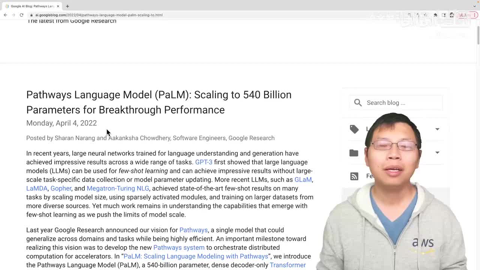The image size is (480, 270).
Task: Open the GPT-3 link
Action: pyautogui.click(x=204, y=162)
